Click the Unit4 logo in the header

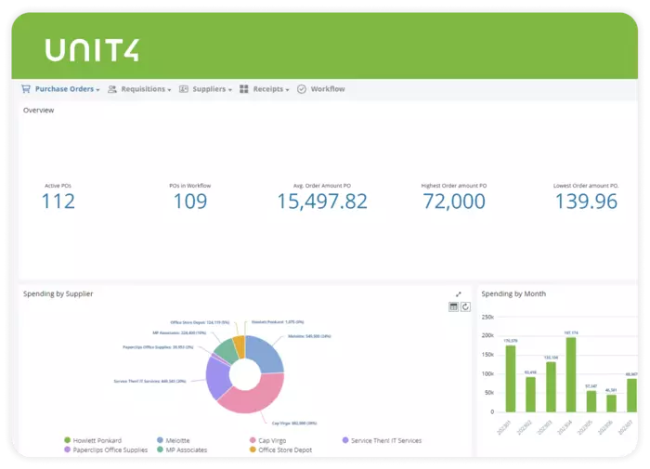pos(92,50)
